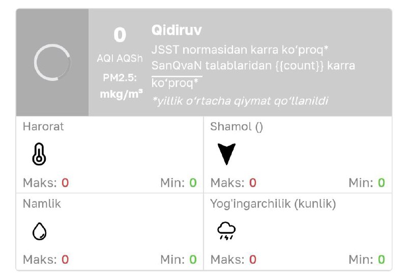Click Yog'ingarchilik Maks red value

coord(253,259)
